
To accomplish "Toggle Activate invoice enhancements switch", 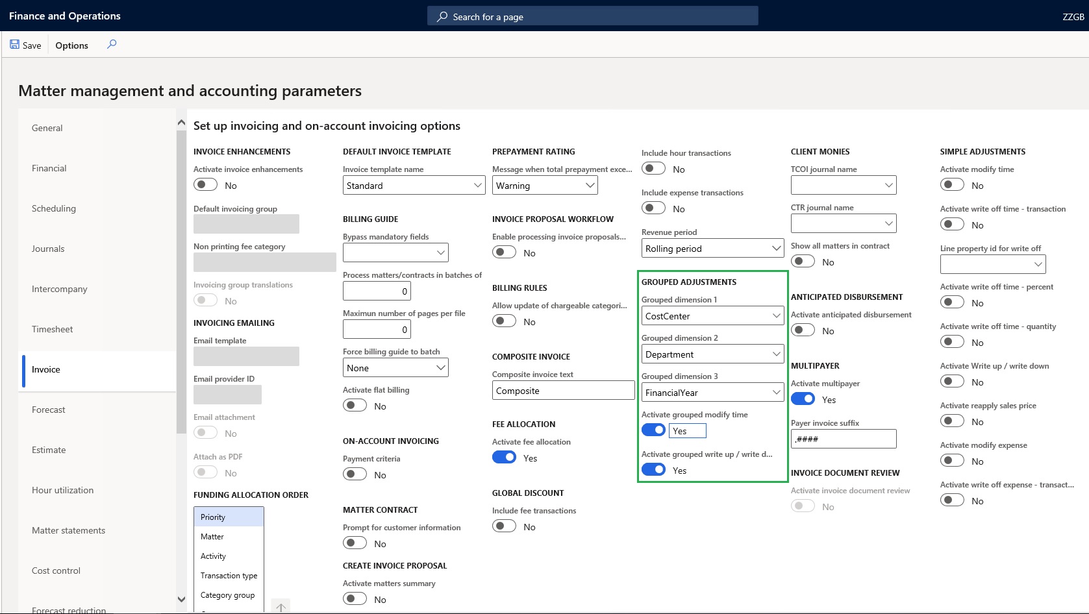I will [205, 185].
